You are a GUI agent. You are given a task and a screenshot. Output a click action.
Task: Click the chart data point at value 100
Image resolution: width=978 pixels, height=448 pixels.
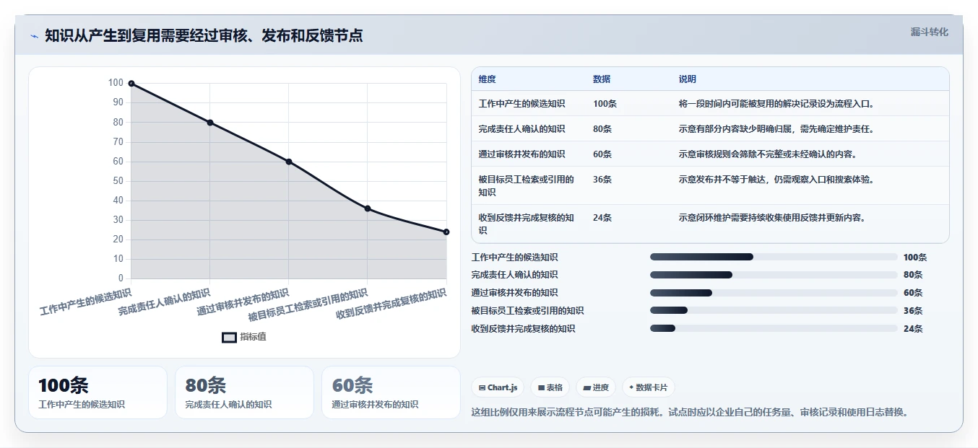[x=131, y=84]
